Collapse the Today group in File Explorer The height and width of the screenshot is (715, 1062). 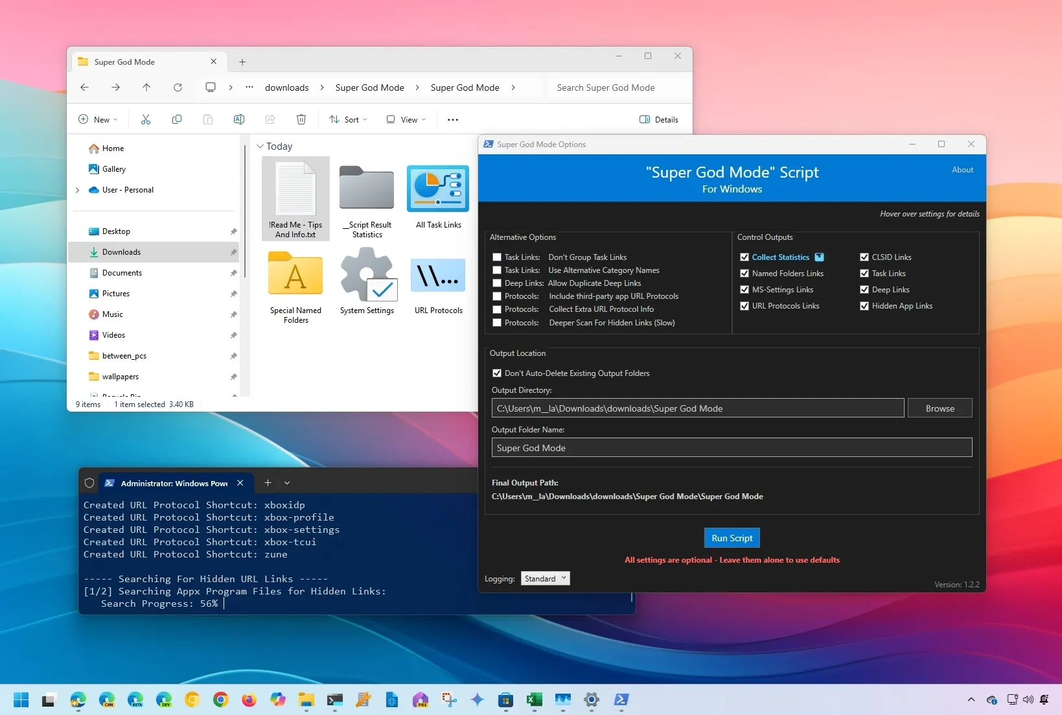(x=260, y=147)
